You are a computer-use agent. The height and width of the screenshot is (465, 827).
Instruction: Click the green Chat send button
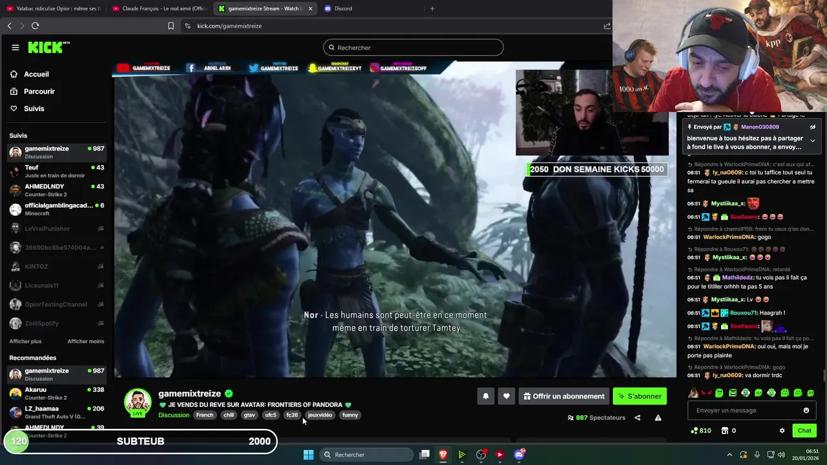click(804, 431)
